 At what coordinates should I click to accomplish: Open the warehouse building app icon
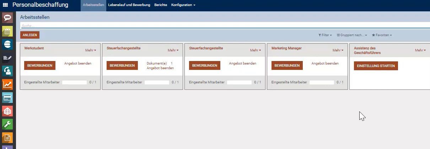point(7,111)
